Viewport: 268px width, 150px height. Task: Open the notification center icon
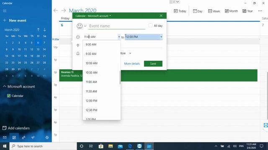[x=261, y=146]
